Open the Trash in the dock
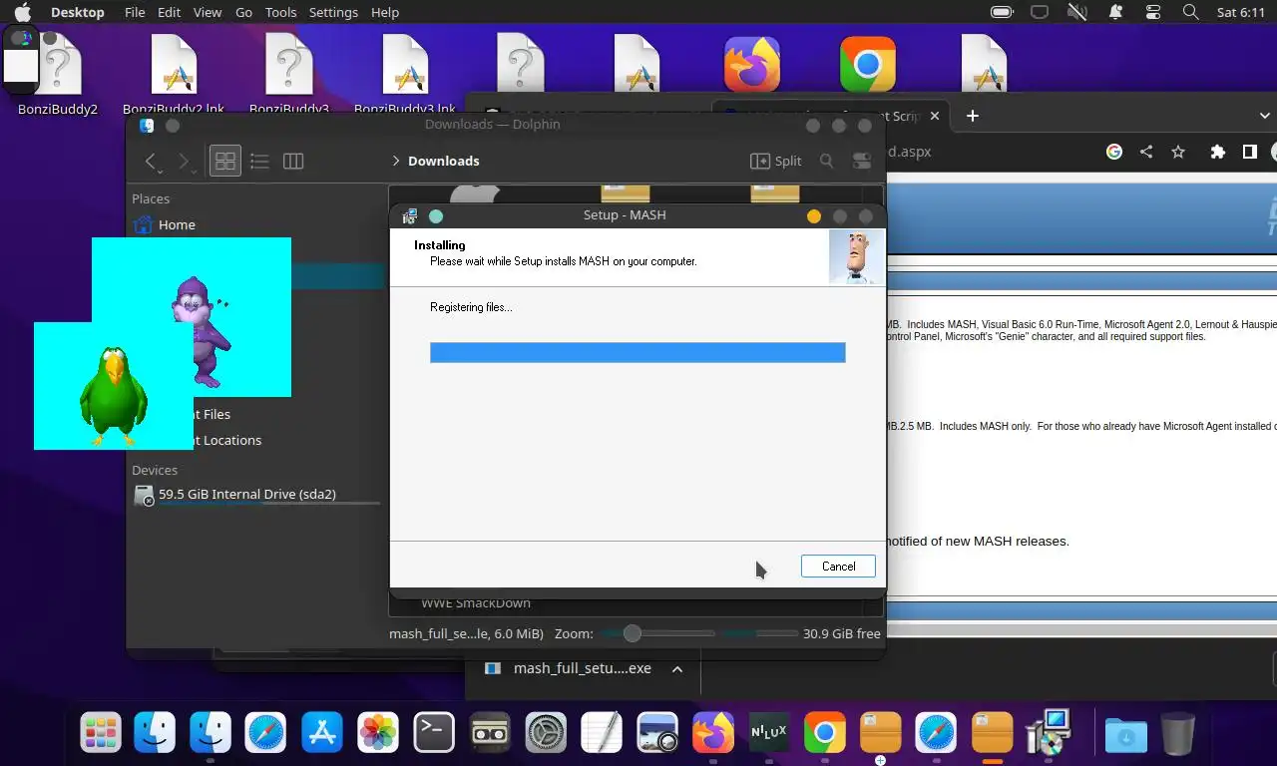 (1178, 733)
